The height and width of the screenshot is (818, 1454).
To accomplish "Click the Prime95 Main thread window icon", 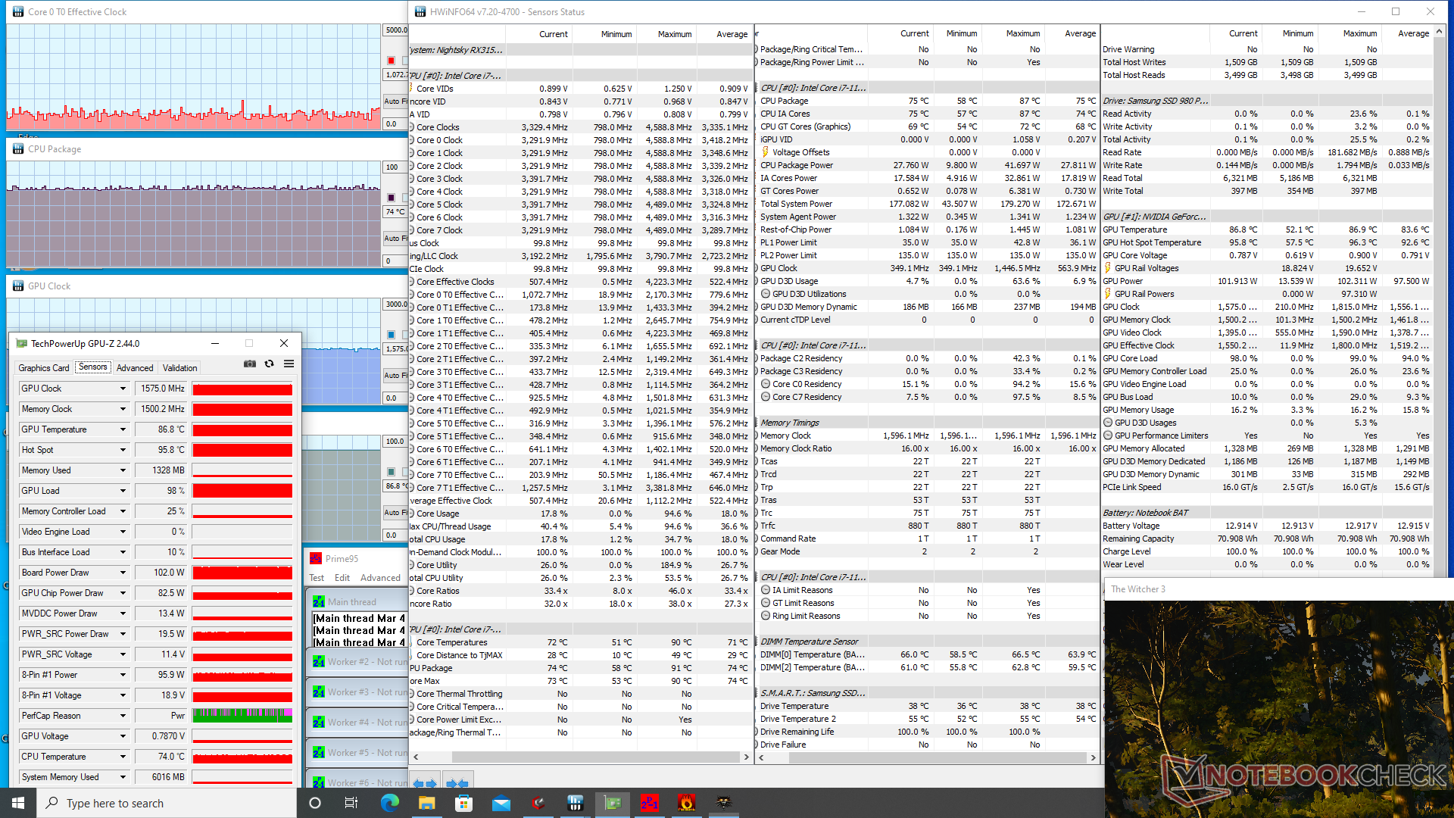I will pos(319,602).
